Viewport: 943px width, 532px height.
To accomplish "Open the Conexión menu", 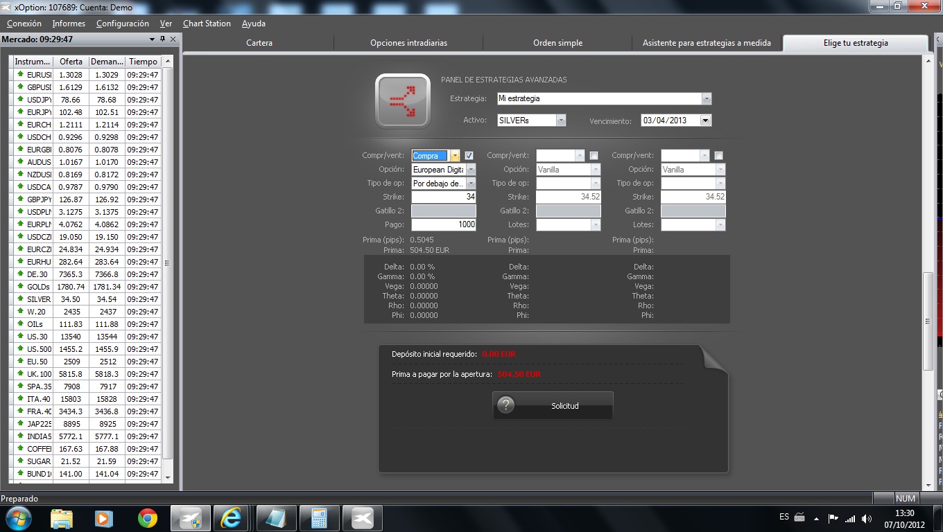I will pos(24,24).
